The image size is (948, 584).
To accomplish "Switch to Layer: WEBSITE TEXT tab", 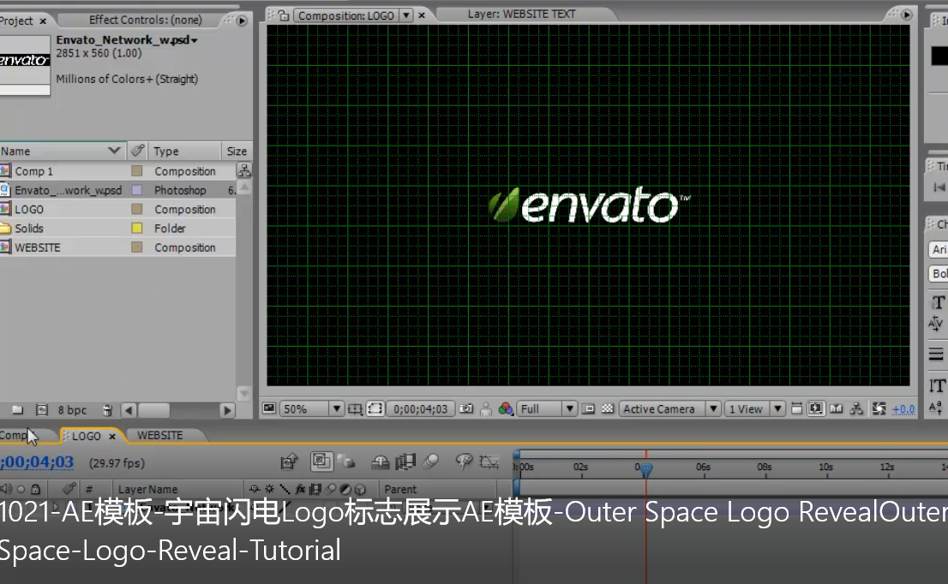I will (x=521, y=14).
